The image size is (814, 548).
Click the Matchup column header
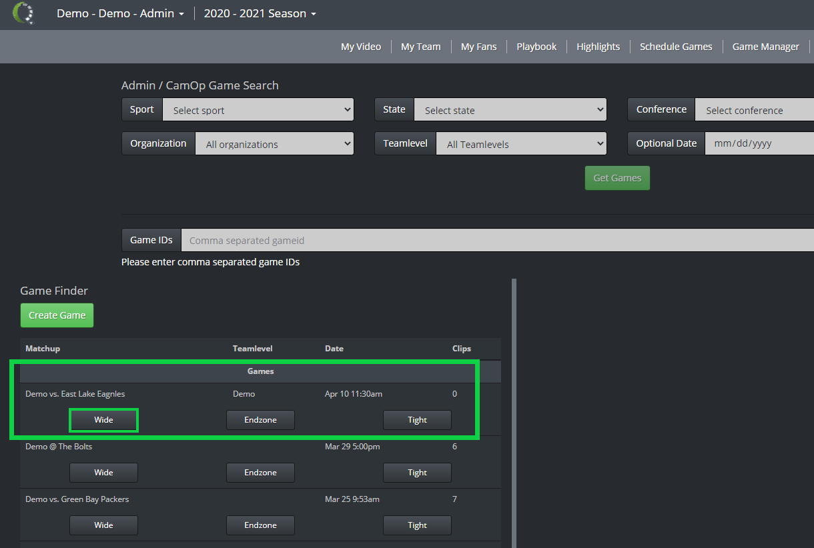pos(43,349)
